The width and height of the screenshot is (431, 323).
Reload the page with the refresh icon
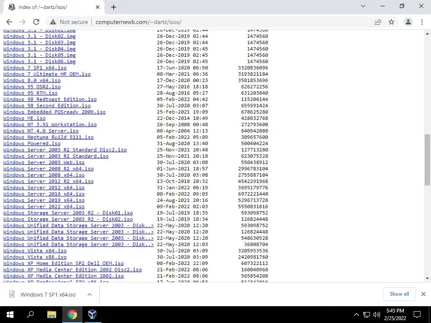pyautogui.click(x=36, y=22)
